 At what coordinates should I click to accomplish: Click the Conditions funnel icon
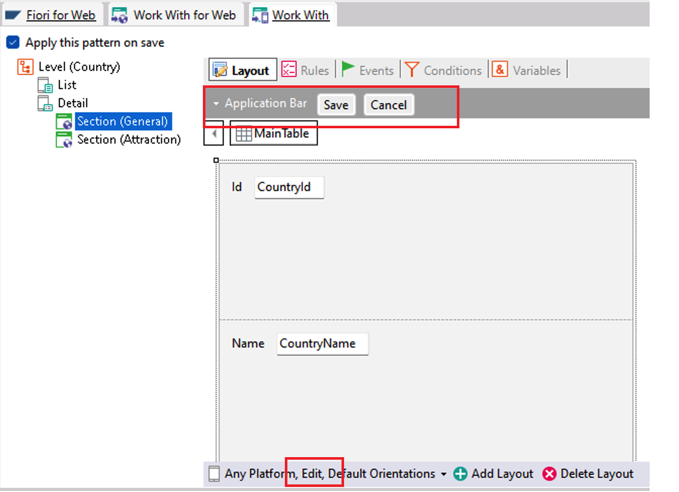tap(412, 69)
